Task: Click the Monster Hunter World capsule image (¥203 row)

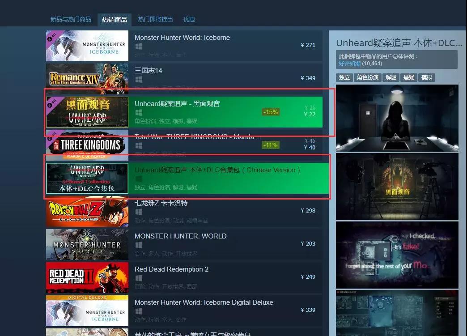Action: click(87, 244)
